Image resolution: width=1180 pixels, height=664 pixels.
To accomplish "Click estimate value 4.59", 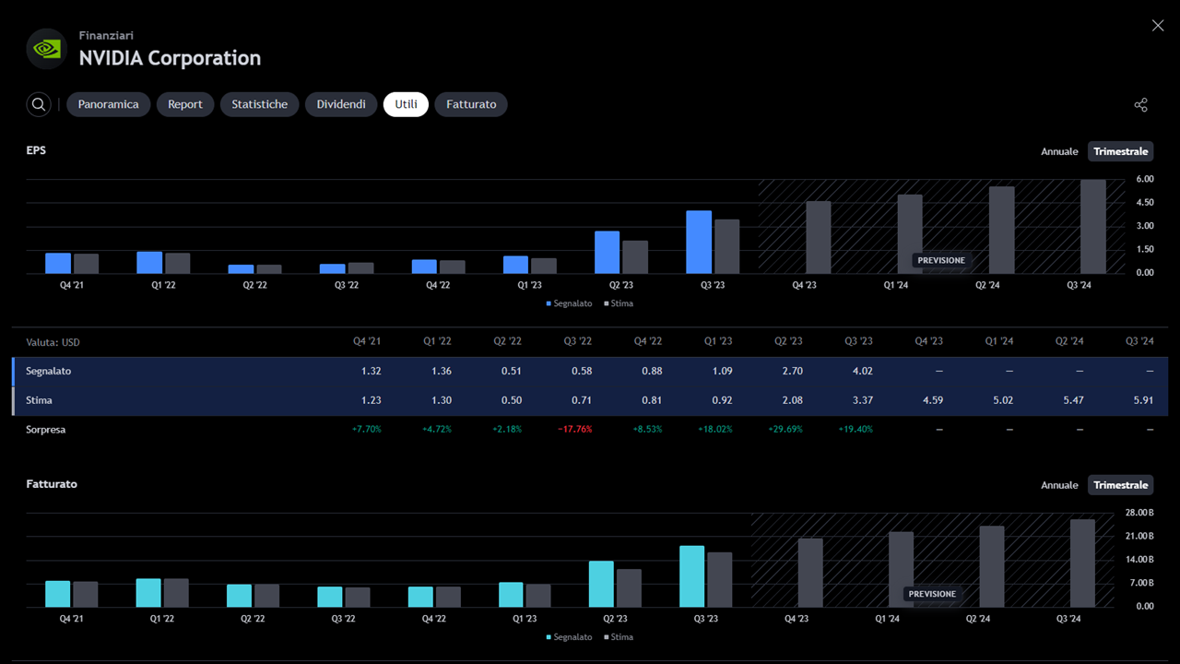I will [x=932, y=400].
